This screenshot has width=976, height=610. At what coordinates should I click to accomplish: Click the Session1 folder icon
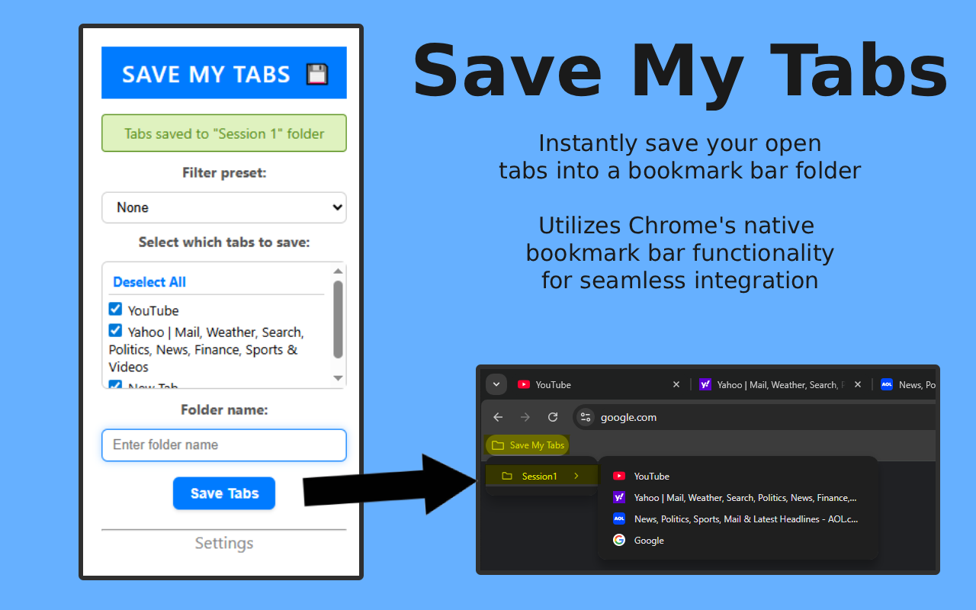click(x=507, y=476)
